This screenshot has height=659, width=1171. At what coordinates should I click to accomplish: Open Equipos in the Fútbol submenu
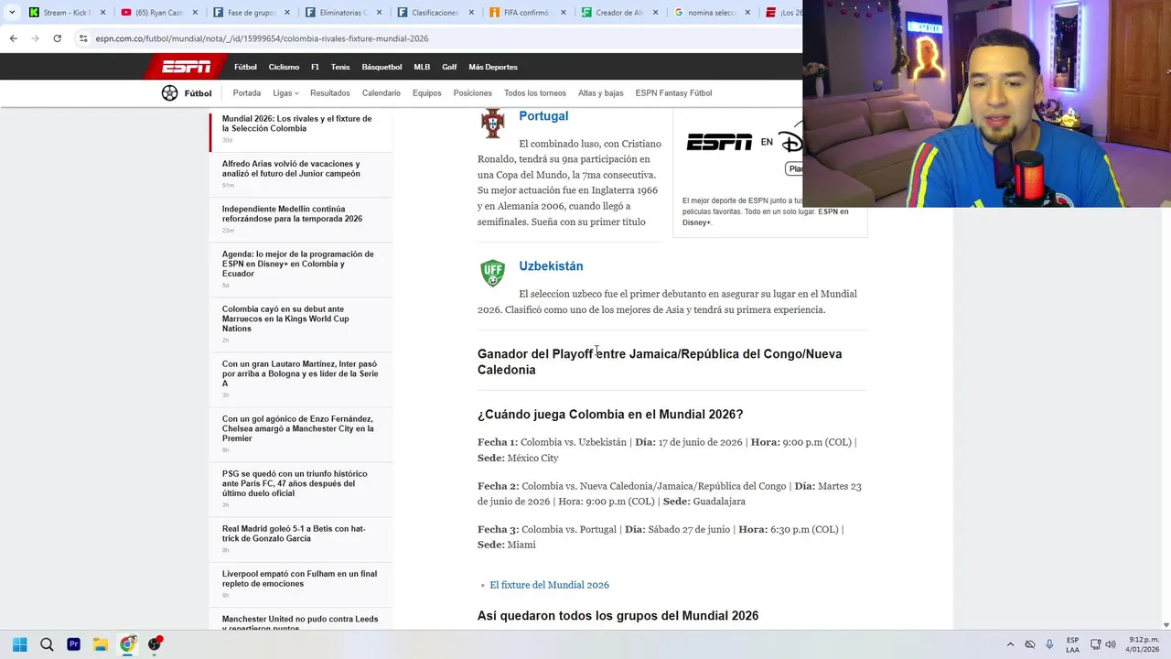pyautogui.click(x=426, y=92)
